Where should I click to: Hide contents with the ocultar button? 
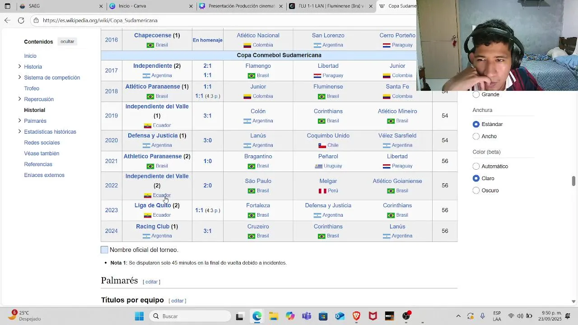[67, 42]
